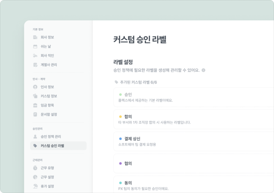Open 근무 설정 in sidebar
The image size is (274, 193).
(58, 177)
